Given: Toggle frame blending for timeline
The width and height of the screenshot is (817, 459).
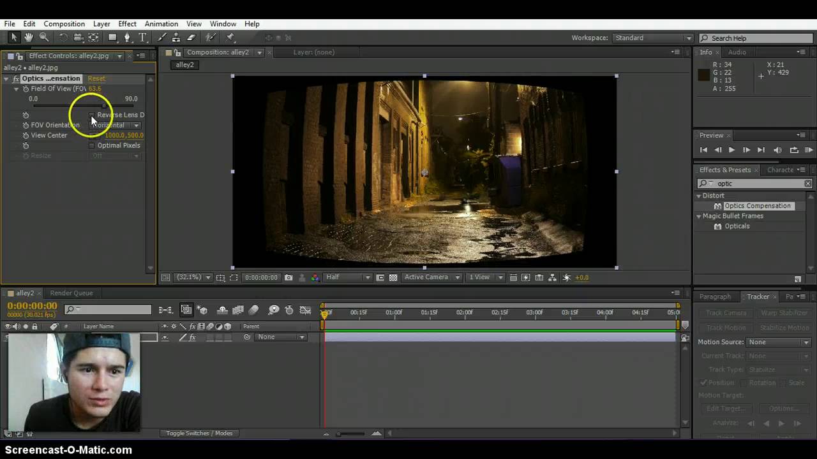Looking at the screenshot, I should click(238, 310).
